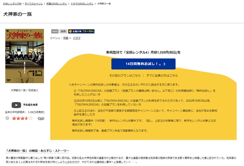
Task: Click the orange delivery rate badge
Action: (81, 31)
